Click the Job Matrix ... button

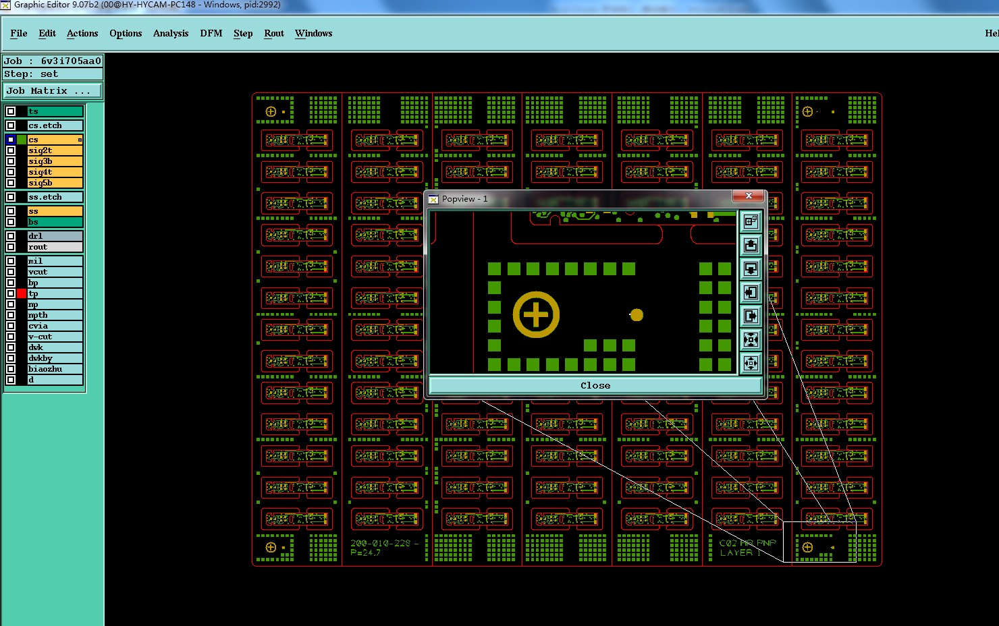click(x=53, y=90)
